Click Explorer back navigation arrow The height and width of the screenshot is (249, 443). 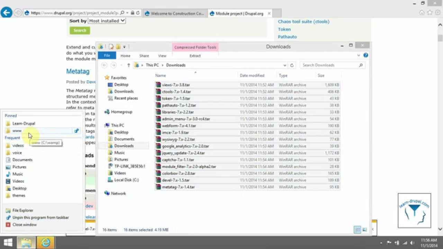[x=104, y=65]
